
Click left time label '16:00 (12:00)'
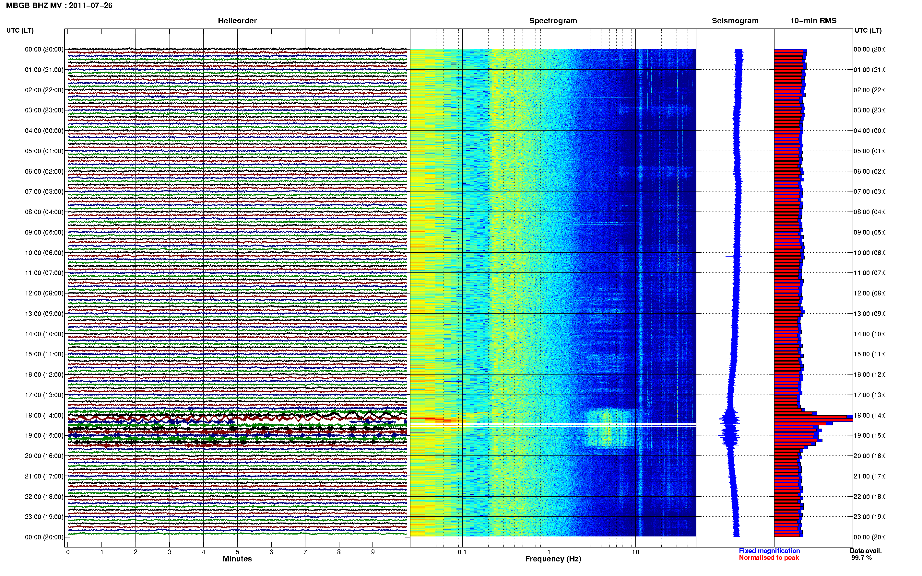tap(44, 374)
